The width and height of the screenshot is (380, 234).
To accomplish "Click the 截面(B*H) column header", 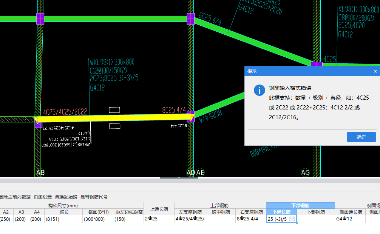I will (98, 212).
